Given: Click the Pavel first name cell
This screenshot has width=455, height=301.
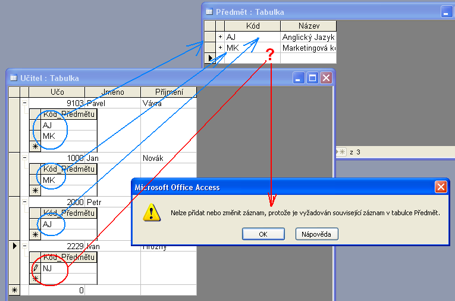Looking at the screenshot, I should pos(112,103).
